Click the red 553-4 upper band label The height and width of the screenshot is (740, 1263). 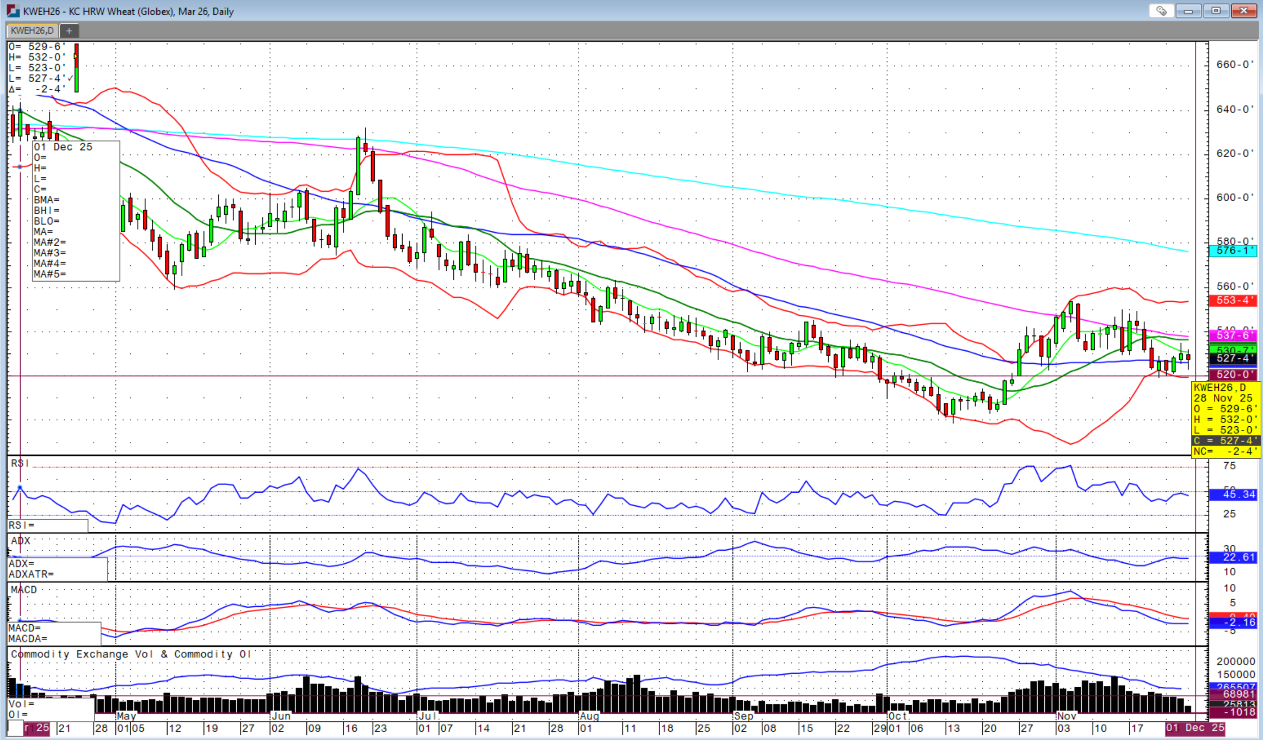coord(1233,300)
